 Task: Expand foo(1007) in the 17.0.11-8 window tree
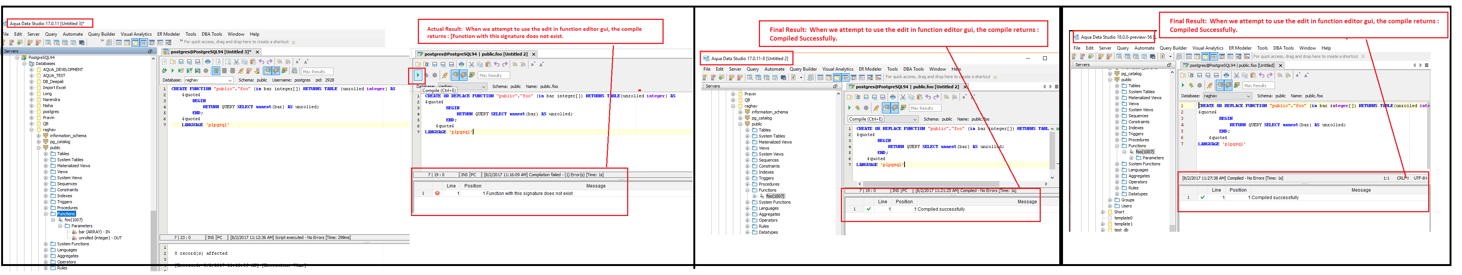pyautogui.click(x=755, y=196)
